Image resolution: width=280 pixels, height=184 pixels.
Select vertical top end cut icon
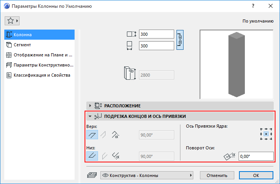click(x=103, y=135)
